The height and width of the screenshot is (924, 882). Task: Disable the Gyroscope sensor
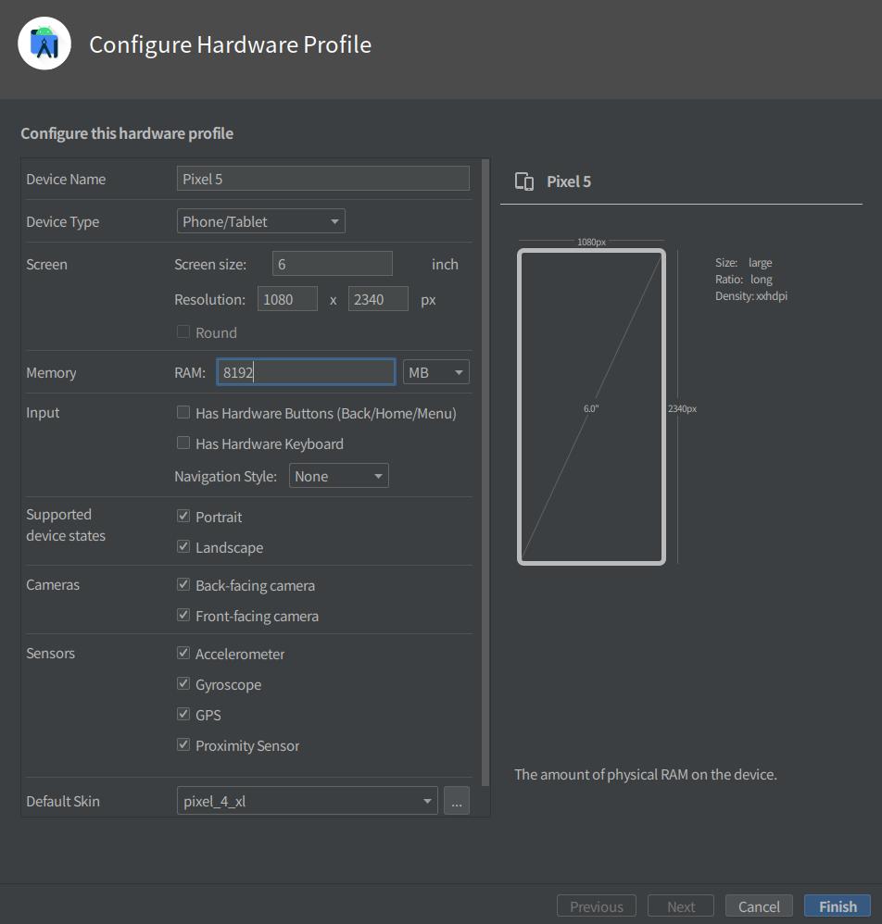[183, 683]
